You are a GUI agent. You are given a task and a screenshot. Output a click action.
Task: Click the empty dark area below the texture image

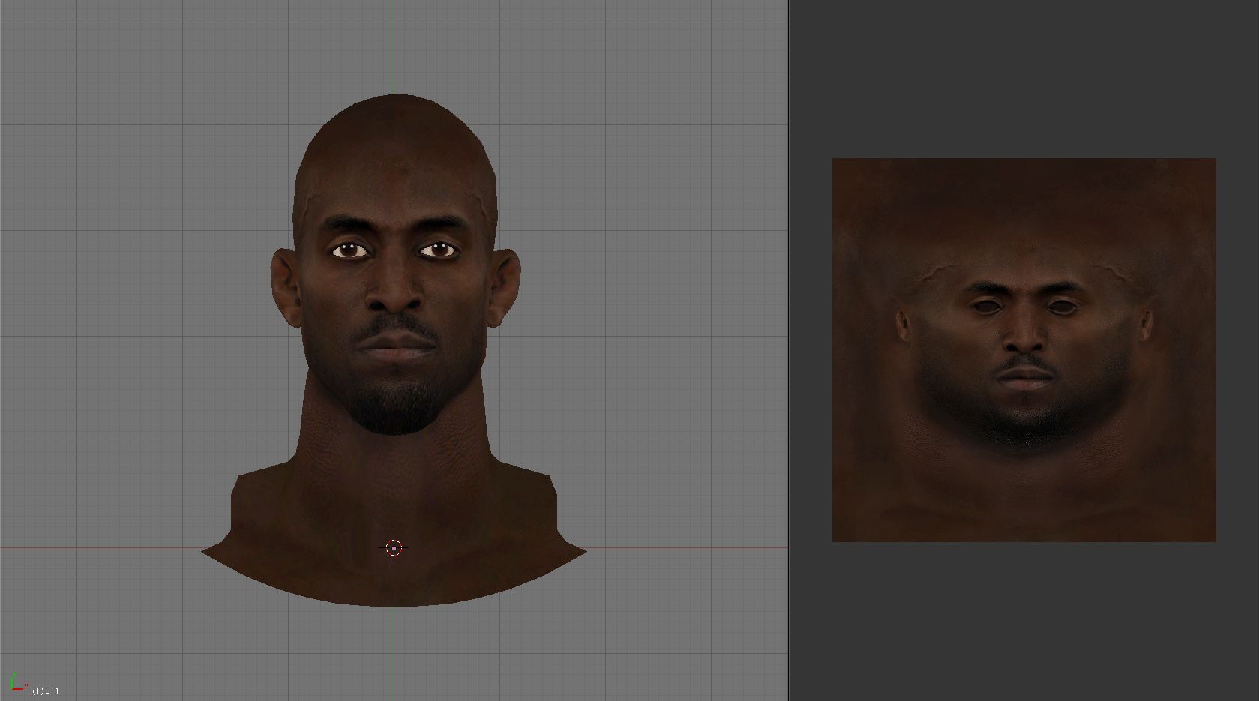pyautogui.click(x=1024, y=622)
